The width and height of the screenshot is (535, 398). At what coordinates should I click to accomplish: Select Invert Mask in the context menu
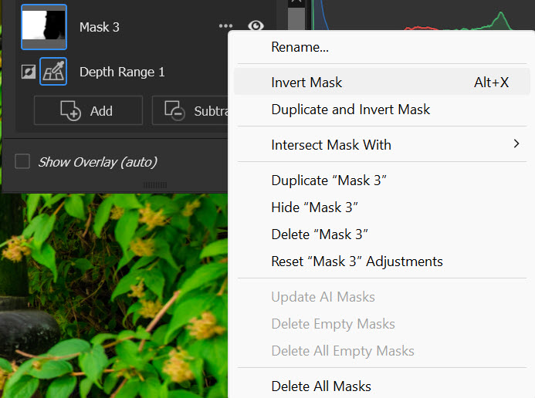tap(306, 83)
